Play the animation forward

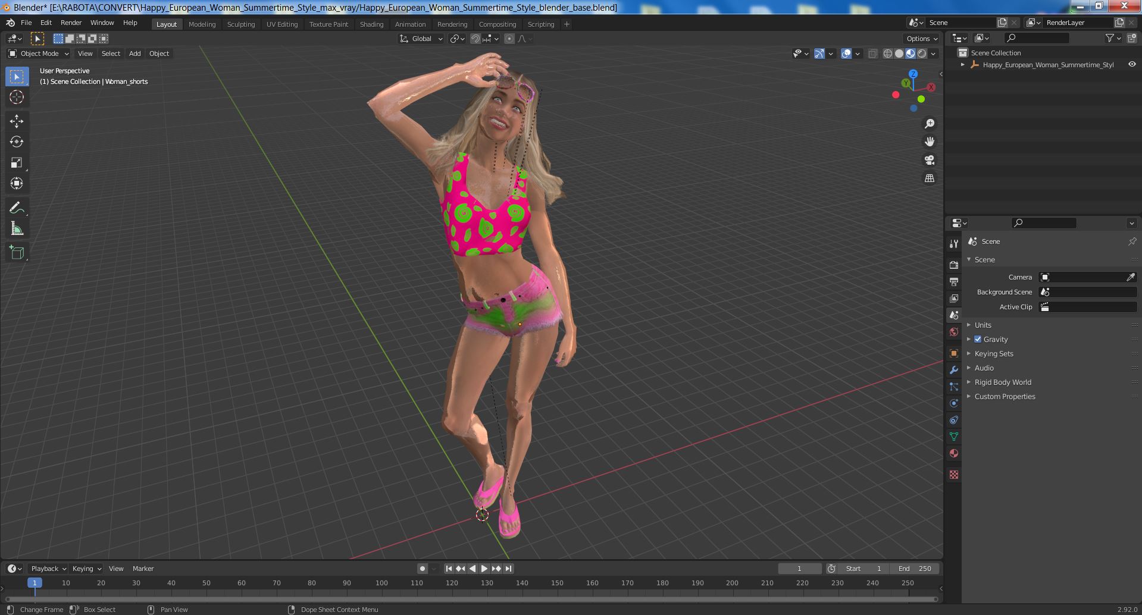(484, 569)
